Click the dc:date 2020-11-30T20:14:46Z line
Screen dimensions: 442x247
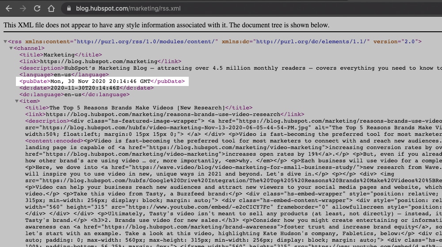(87, 88)
